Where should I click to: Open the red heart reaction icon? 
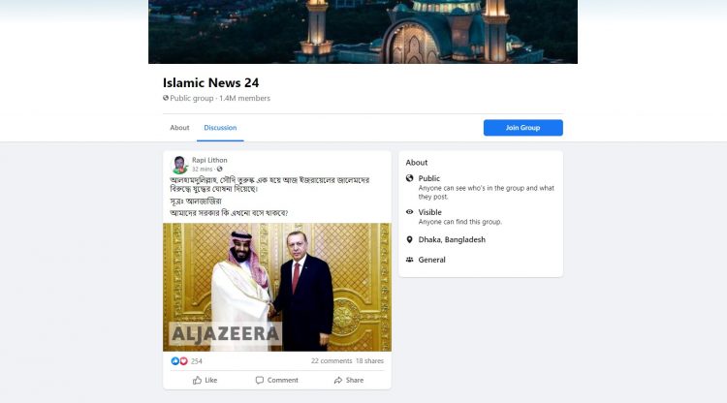pyautogui.click(x=183, y=360)
